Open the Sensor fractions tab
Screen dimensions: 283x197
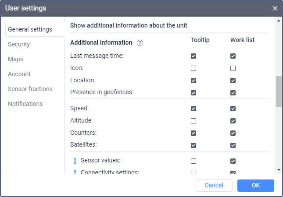click(x=30, y=89)
